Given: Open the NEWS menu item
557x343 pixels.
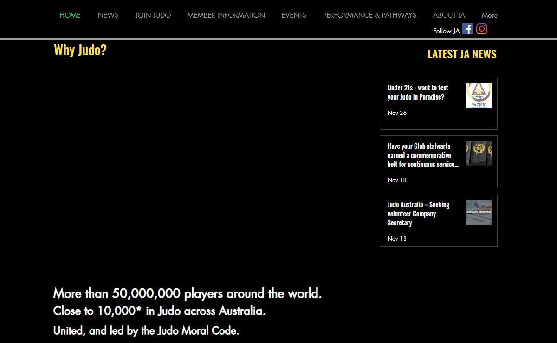Looking at the screenshot, I should pyautogui.click(x=108, y=15).
